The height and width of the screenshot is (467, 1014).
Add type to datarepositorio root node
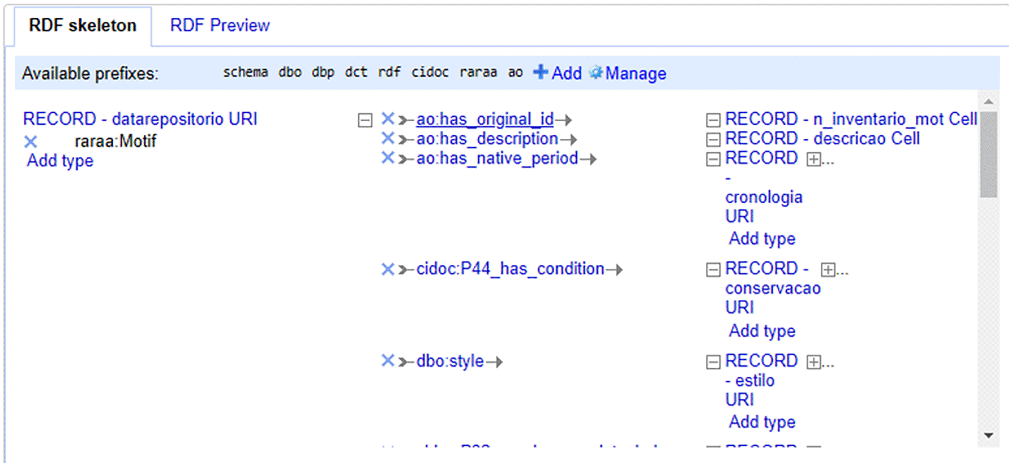tap(60, 161)
